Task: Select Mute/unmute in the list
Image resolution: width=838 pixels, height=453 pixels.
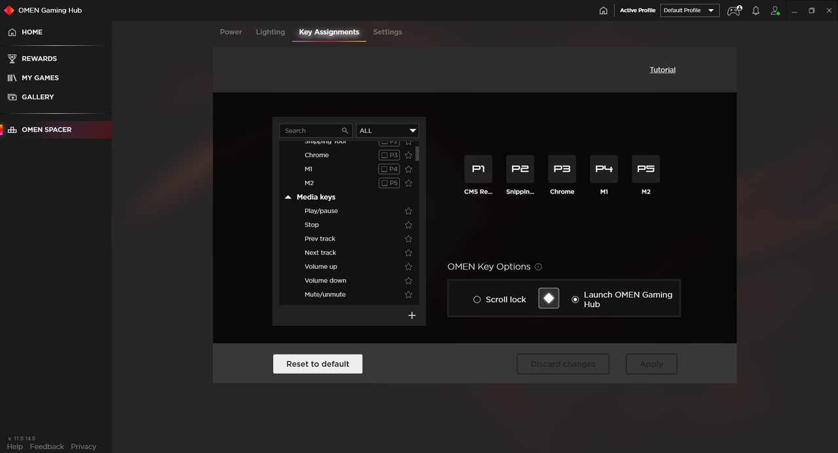Action: click(x=325, y=295)
